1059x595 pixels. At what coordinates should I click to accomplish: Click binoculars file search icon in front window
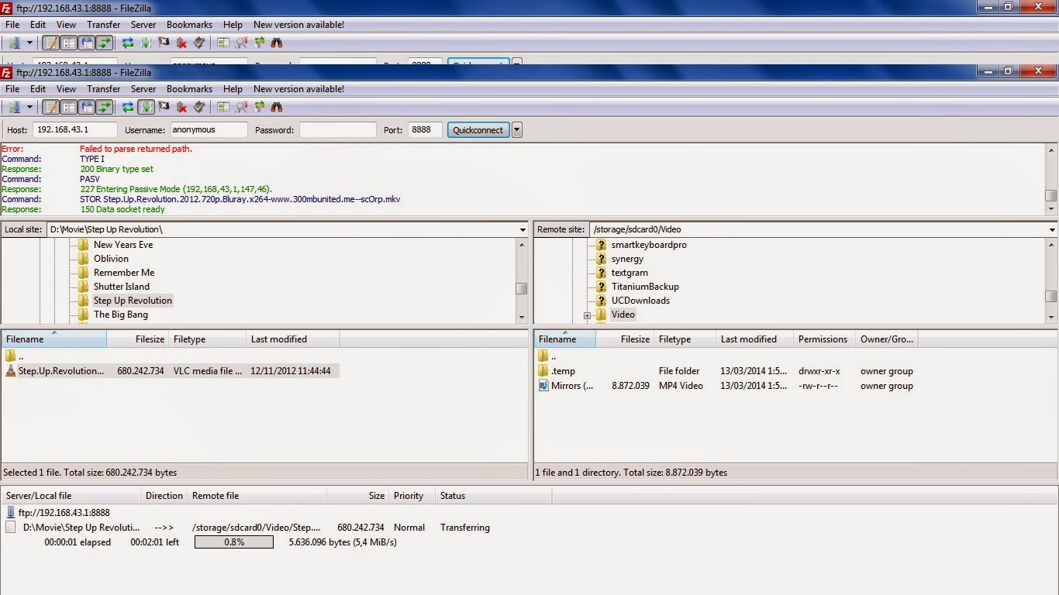(x=277, y=107)
